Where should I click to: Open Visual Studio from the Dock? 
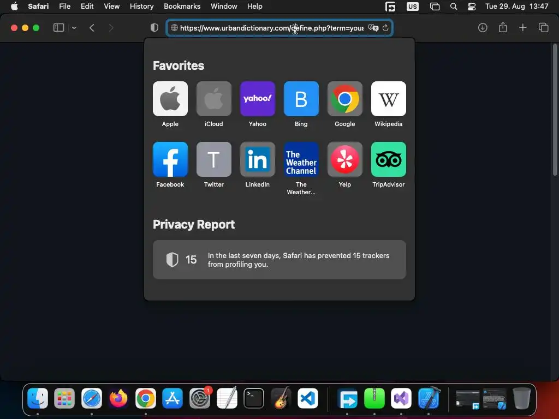click(401, 398)
